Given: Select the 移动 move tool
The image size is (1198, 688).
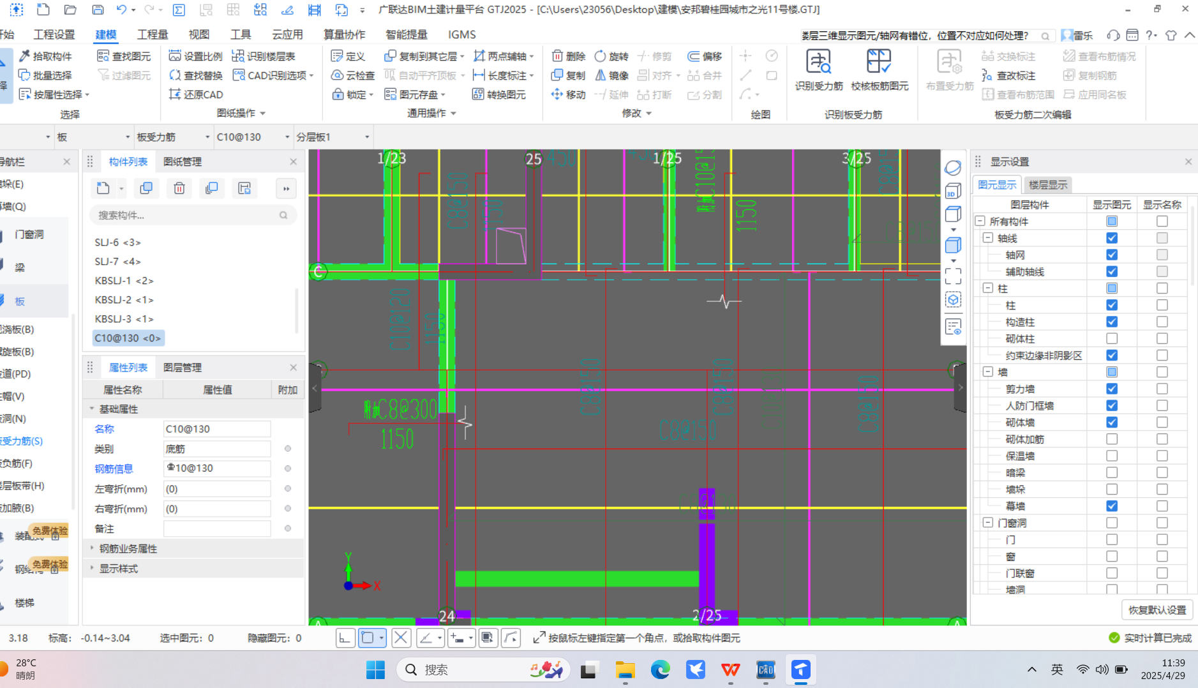Looking at the screenshot, I should pyautogui.click(x=568, y=94).
